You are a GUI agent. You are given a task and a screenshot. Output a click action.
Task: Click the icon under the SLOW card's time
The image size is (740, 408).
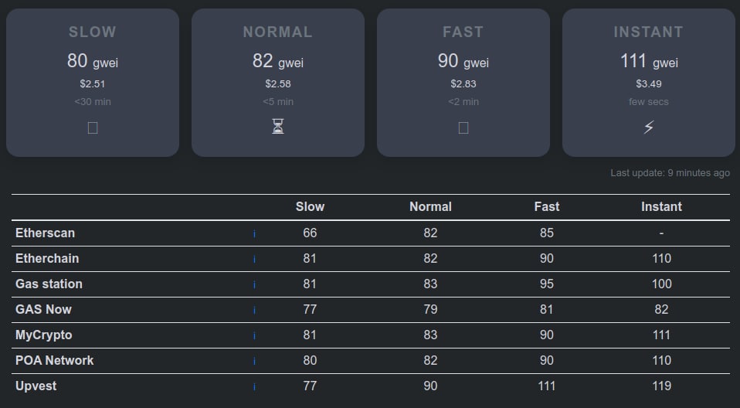point(93,127)
